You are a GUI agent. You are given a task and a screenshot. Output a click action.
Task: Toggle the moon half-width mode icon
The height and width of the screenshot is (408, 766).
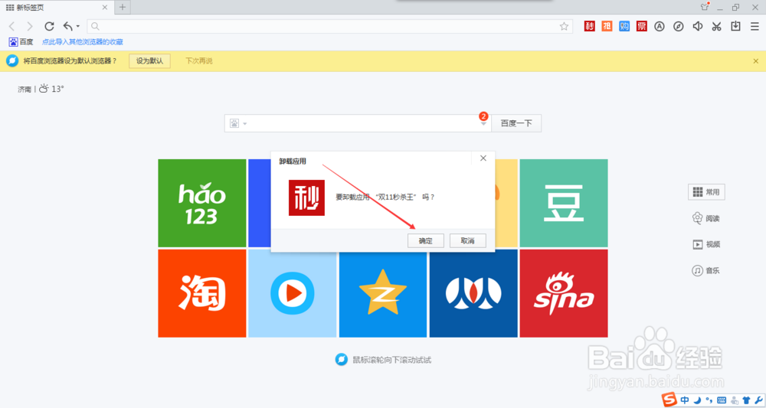click(698, 400)
